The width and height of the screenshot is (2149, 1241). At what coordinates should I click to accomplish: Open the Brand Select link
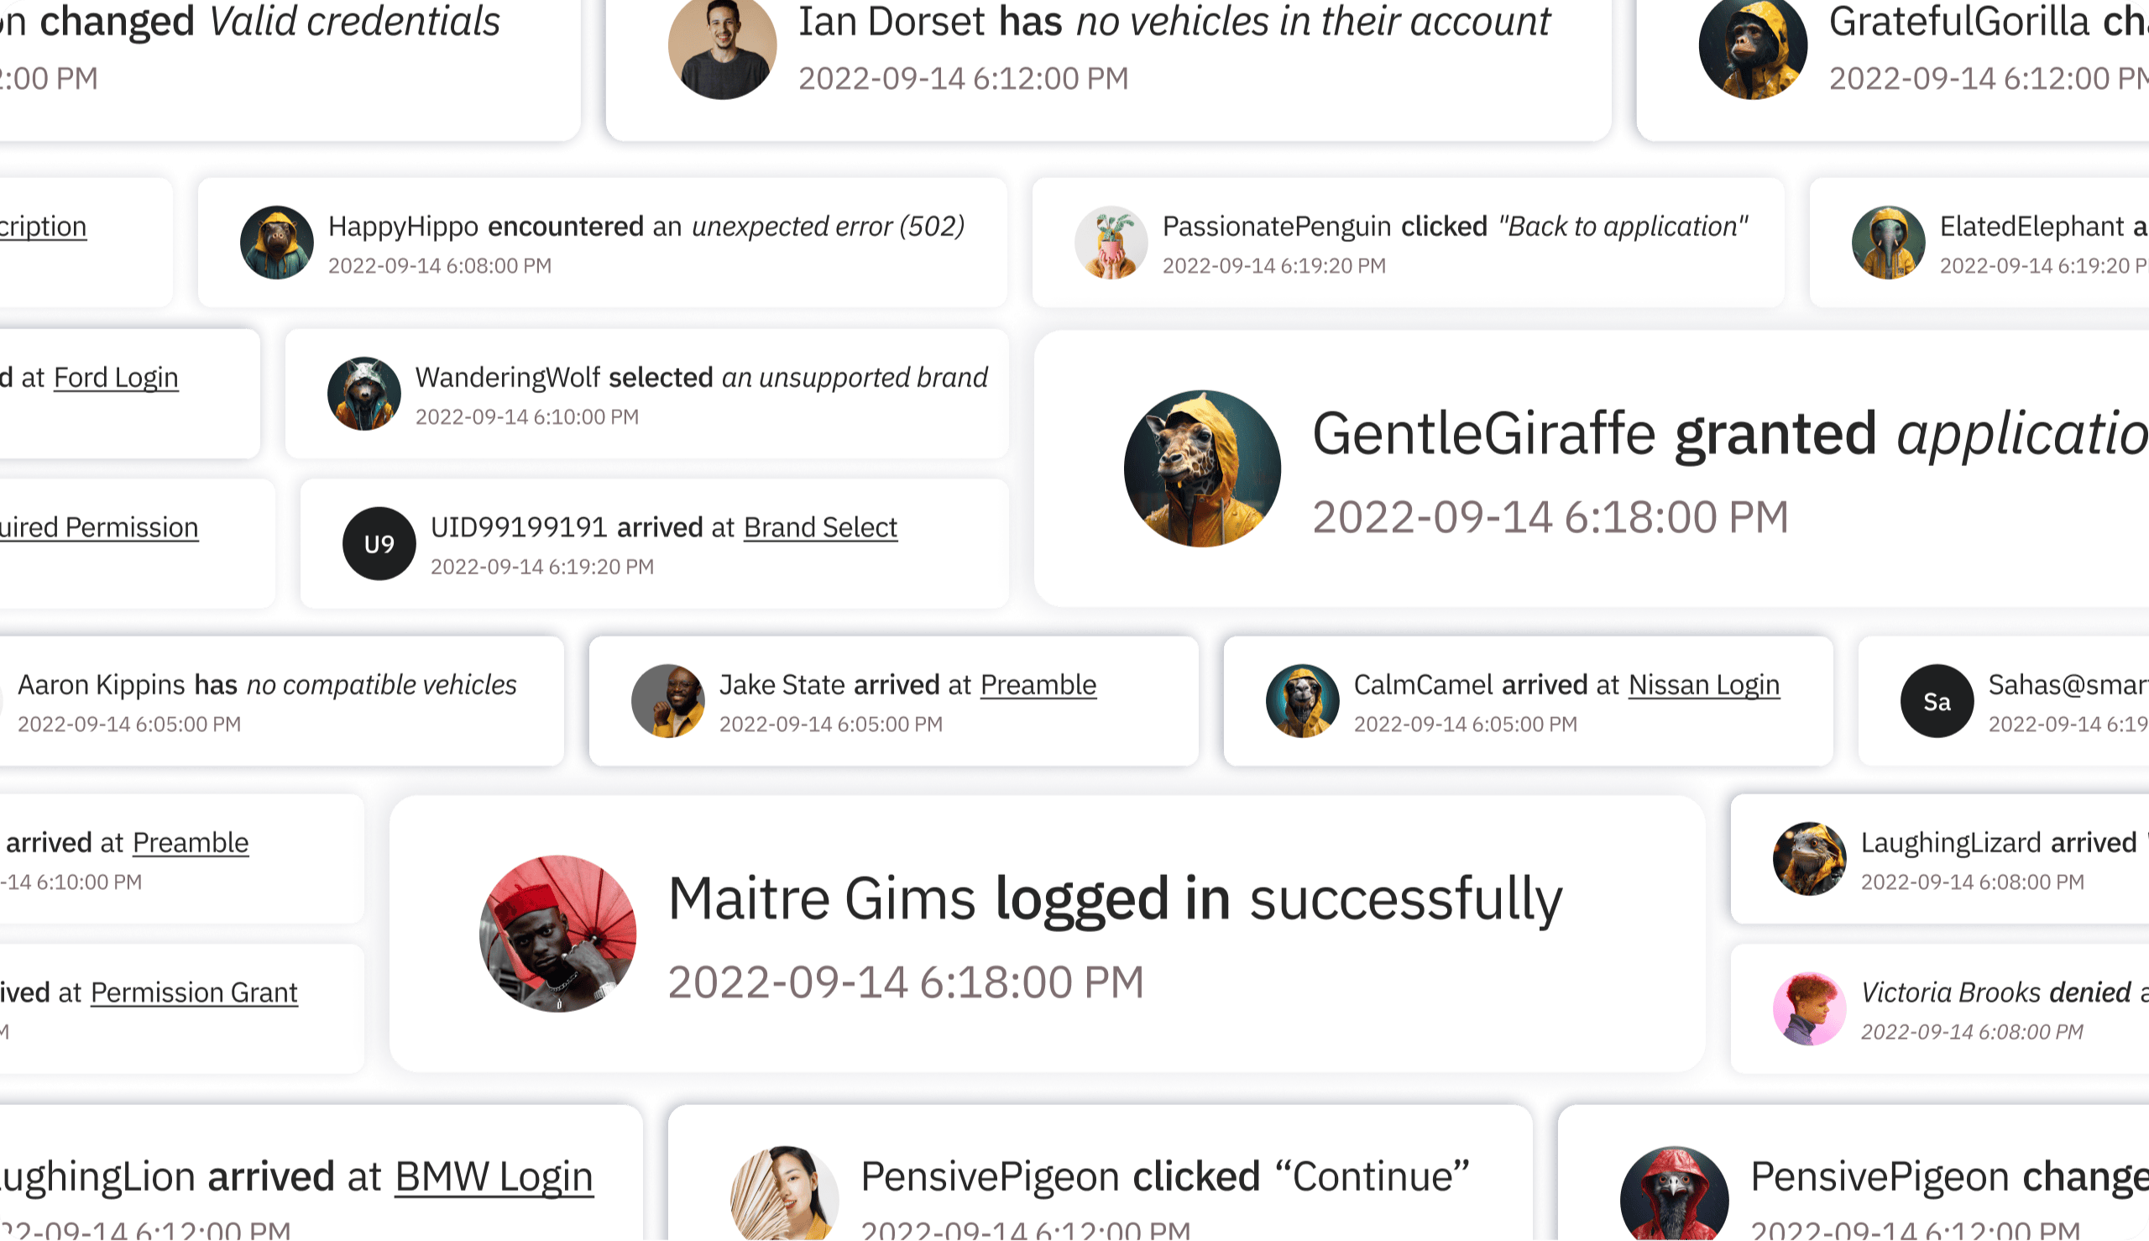821,527
